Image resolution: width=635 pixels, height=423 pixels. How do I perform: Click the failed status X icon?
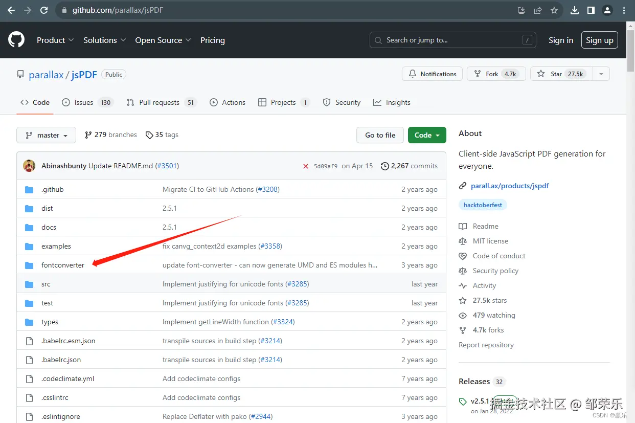(306, 166)
